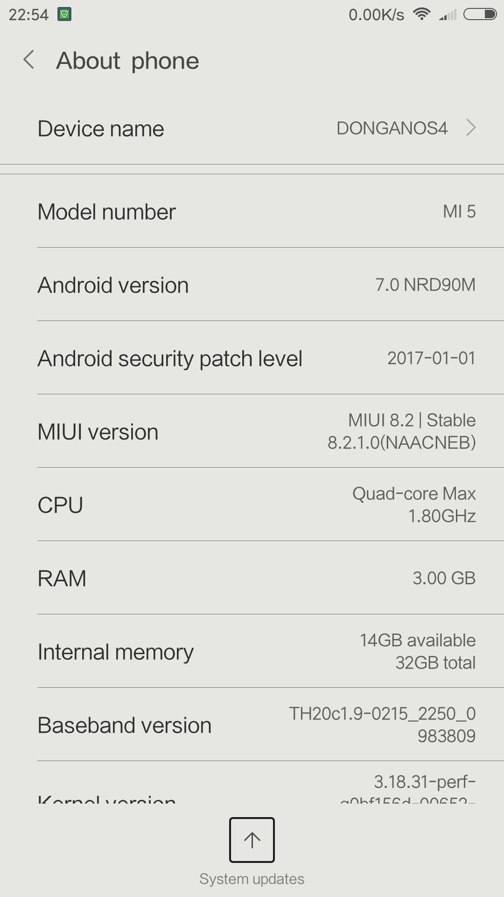Open the Internal memory entry
Viewport: 504px width, 897px height.
[252, 651]
